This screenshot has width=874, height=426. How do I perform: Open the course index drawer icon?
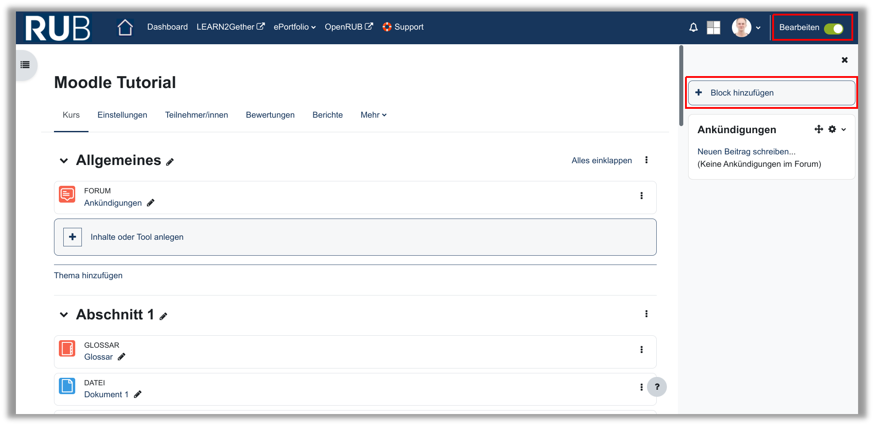pos(25,65)
